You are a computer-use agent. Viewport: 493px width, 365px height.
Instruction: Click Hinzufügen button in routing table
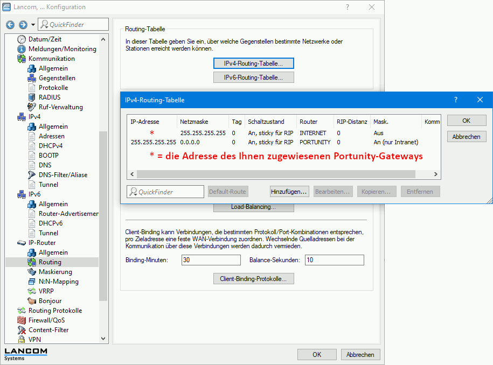coord(289,192)
